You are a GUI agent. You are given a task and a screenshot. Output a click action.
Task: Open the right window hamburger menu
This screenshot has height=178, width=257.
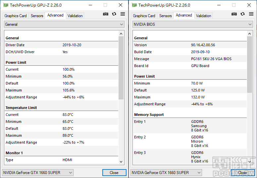click(251, 14)
